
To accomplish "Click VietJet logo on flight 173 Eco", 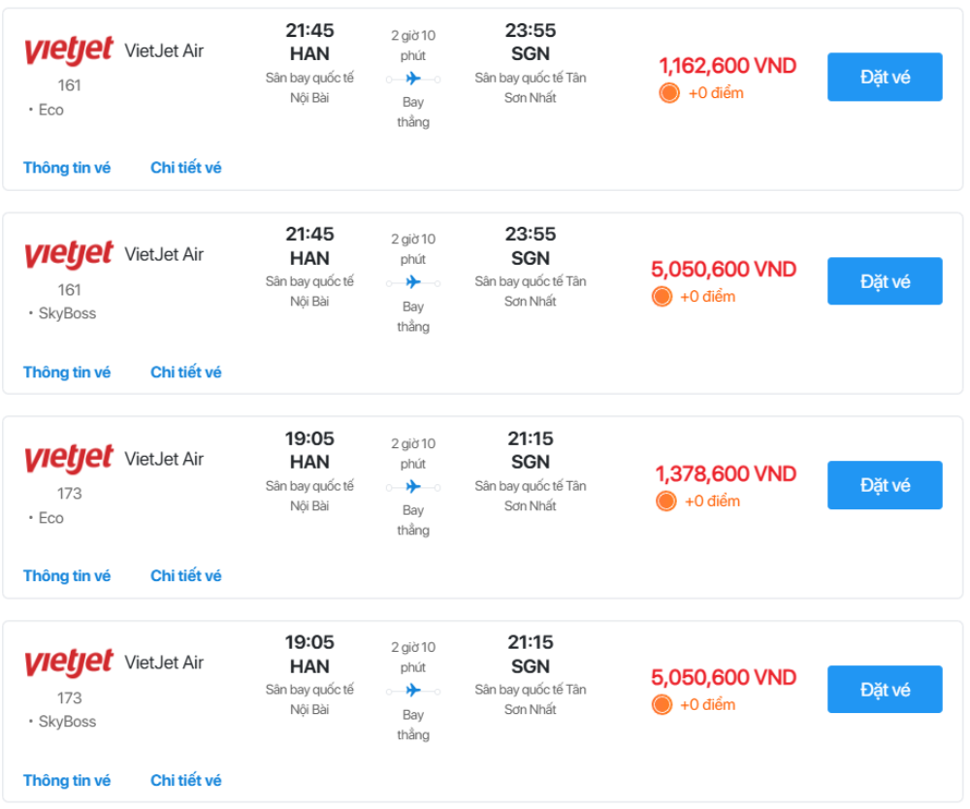I will pos(69,459).
